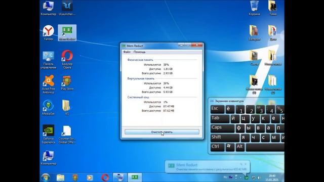Launch the MediaGet desktop shortcut

49,108
